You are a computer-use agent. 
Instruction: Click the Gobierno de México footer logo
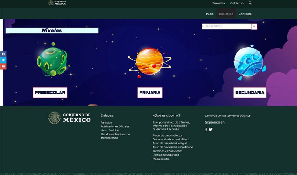[x=70, y=117]
